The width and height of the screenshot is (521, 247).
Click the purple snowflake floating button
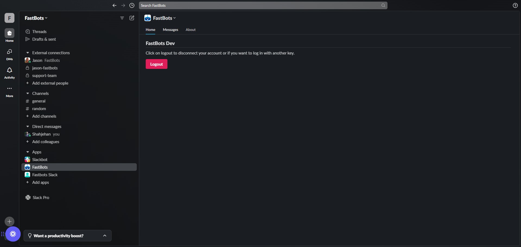[13, 234]
